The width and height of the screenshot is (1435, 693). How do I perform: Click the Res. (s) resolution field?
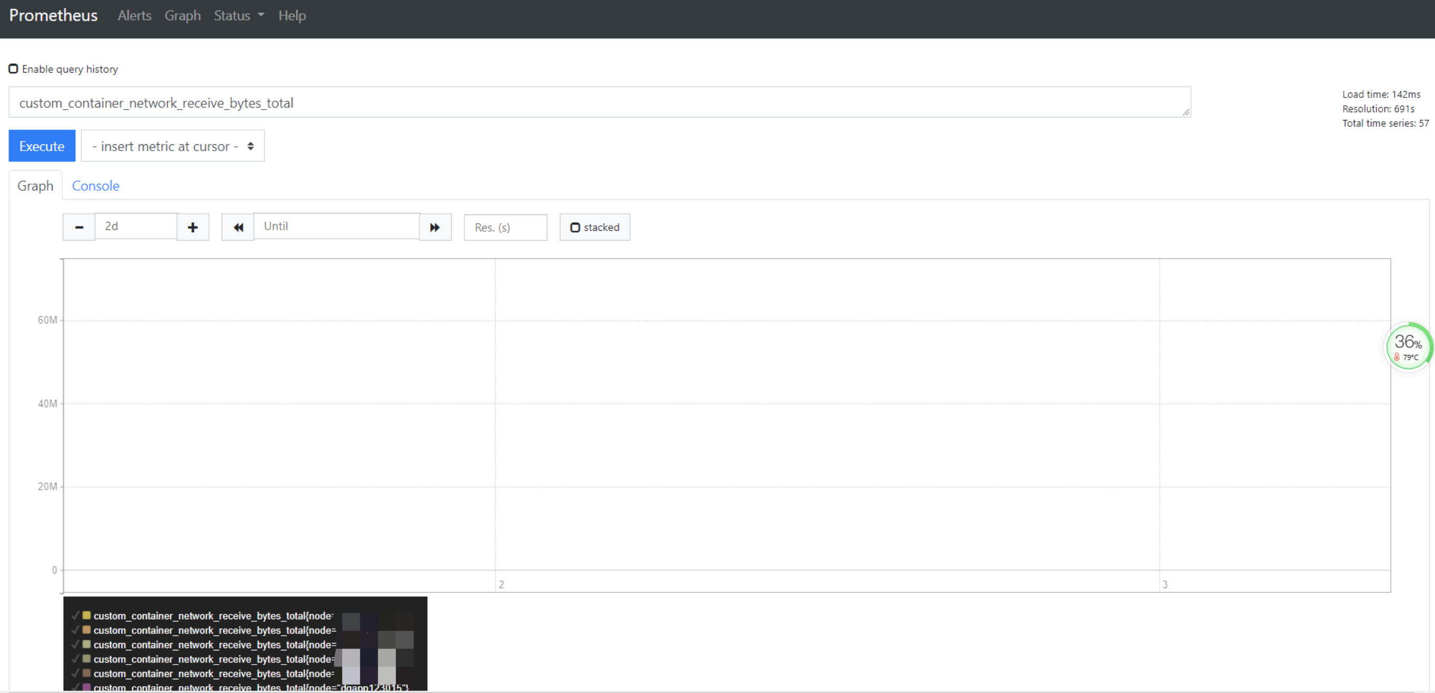pyautogui.click(x=505, y=227)
